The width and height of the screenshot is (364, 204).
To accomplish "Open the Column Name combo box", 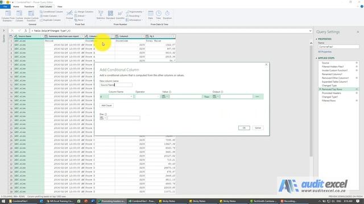I will [121, 97].
